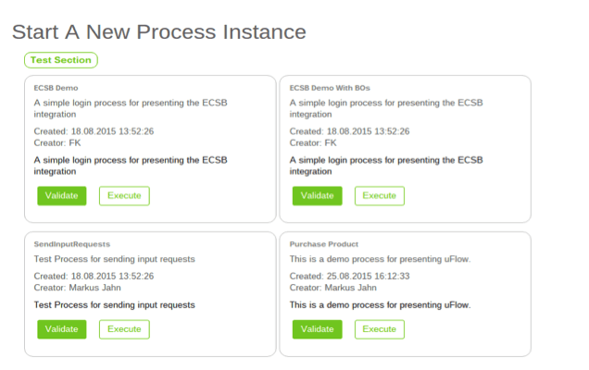Click the Purchase Product created date 25.08.2015
The height and width of the screenshot is (370, 589).
pyautogui.click(x=349, y=277)
